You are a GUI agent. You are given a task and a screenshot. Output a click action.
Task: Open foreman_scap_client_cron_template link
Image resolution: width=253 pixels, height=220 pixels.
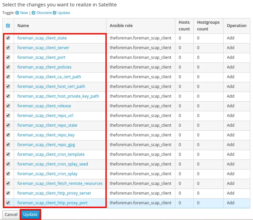tap(51, 154)
